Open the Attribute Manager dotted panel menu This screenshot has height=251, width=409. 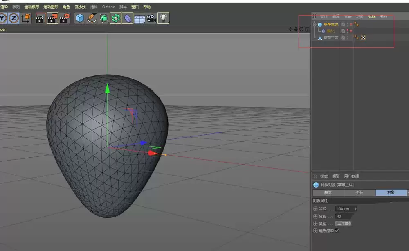pos(315,176)
